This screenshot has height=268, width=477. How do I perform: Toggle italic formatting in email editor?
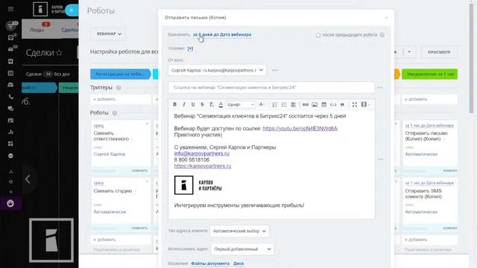(184, 104)
